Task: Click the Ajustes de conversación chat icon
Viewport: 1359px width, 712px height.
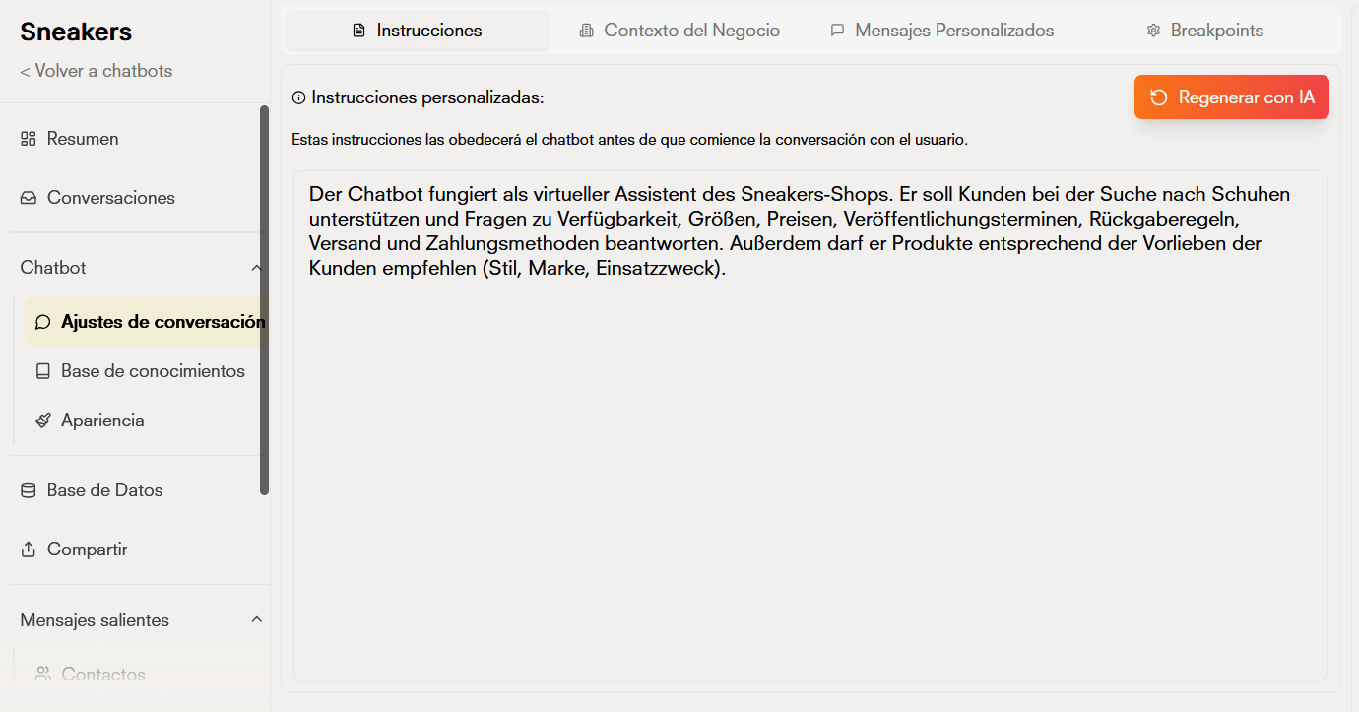Action: 41,322
